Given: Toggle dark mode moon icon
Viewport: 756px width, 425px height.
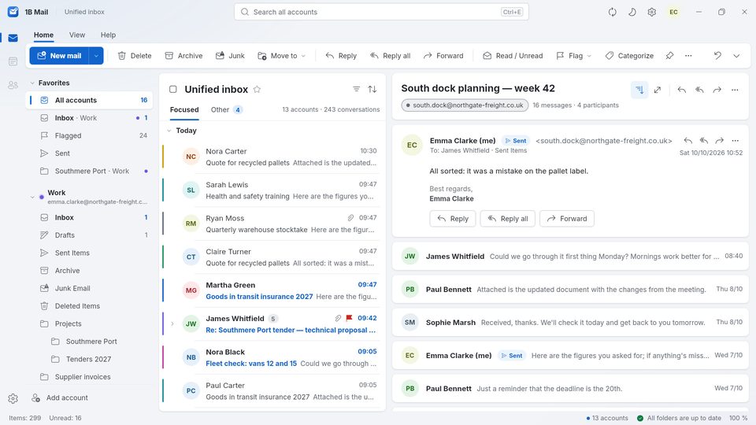Looking at the screenshot, I should tap(632, 12).
